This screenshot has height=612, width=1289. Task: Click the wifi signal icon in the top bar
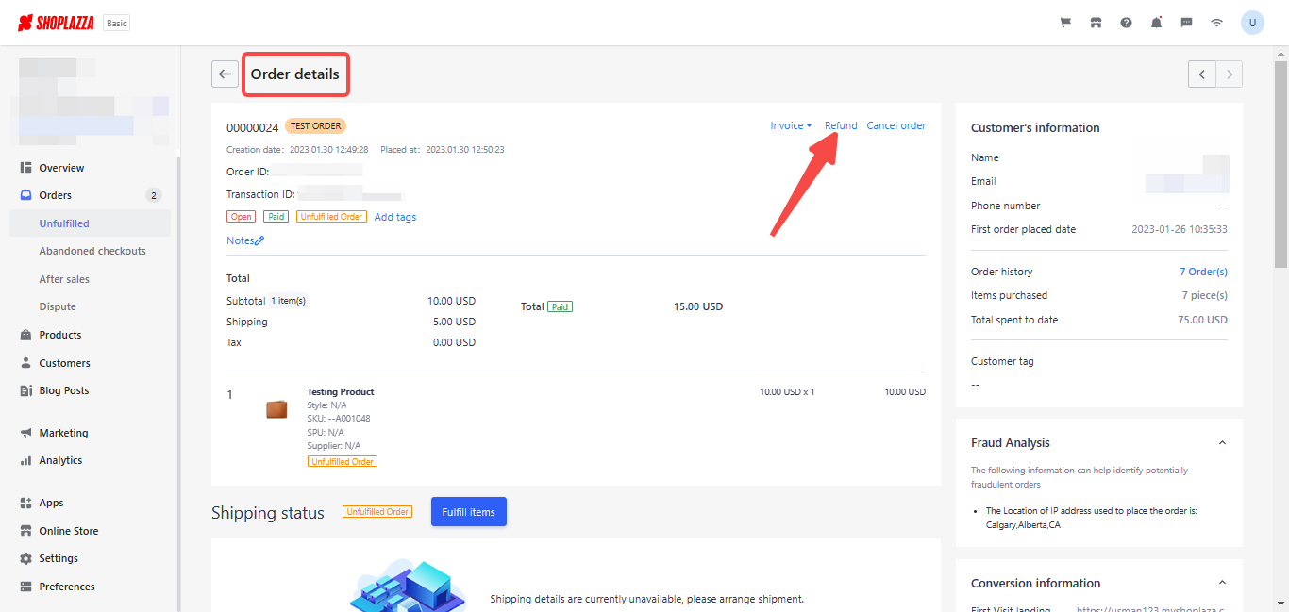1216,23
